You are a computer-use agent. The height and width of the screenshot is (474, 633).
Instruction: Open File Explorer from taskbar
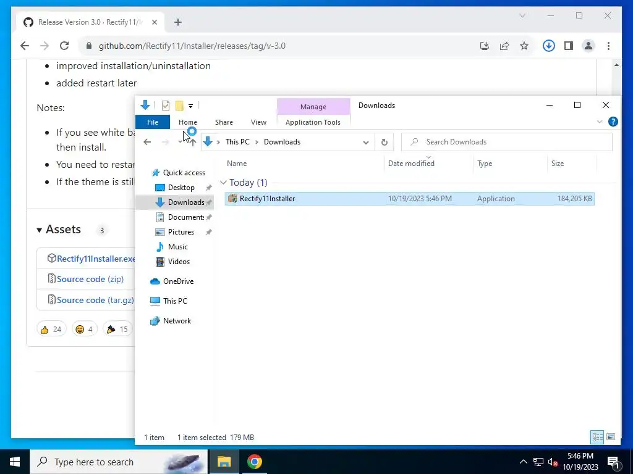(x=224, y=462)
